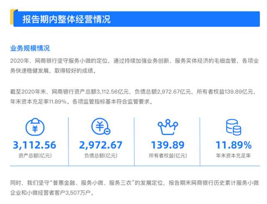Click the money bag yen icon

point(35,127)
